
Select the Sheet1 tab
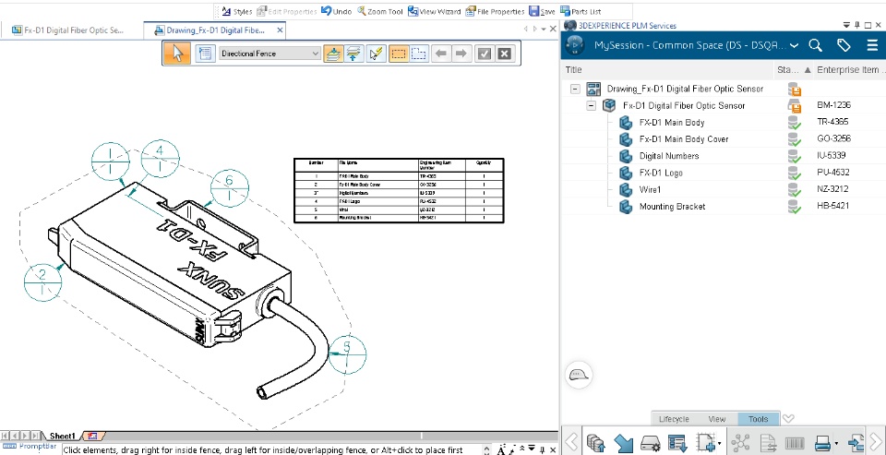pos(62,437)
